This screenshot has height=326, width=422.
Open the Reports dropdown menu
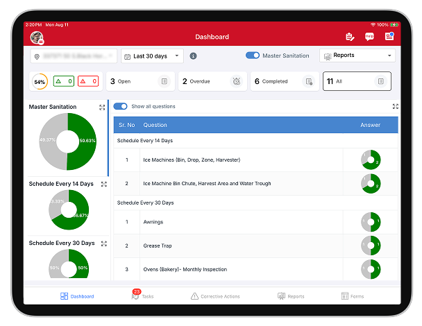coord(357,55)
